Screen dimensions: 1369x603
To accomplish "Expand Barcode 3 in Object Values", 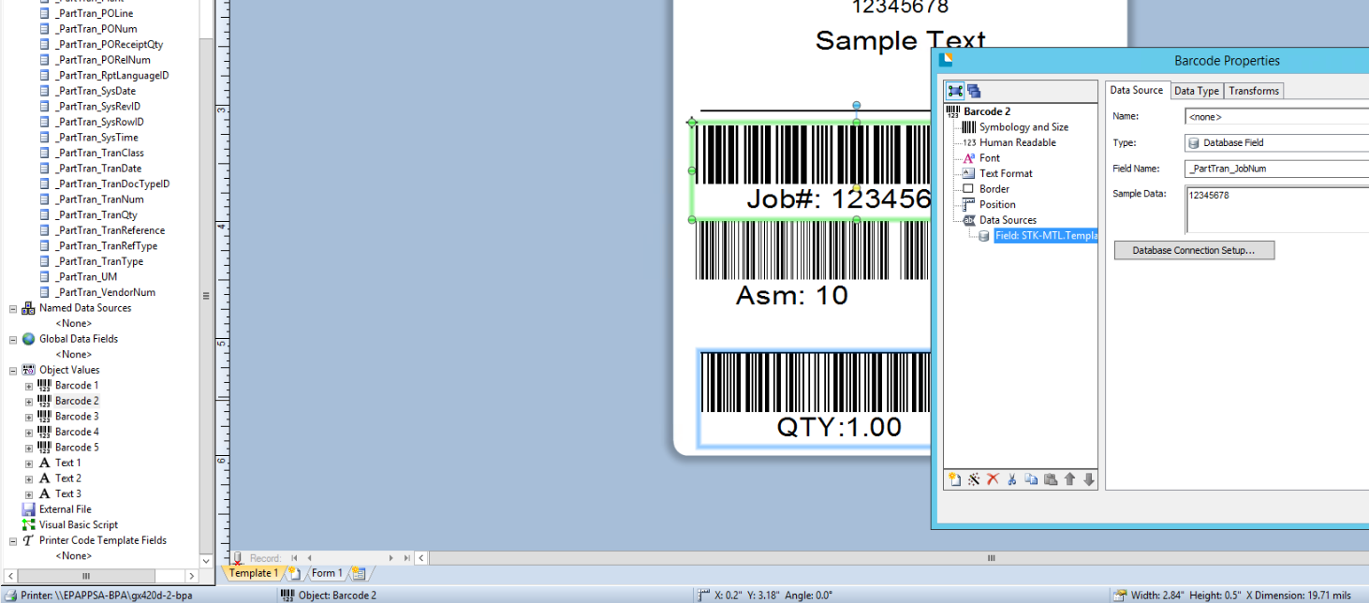I will tap(28, 417).
